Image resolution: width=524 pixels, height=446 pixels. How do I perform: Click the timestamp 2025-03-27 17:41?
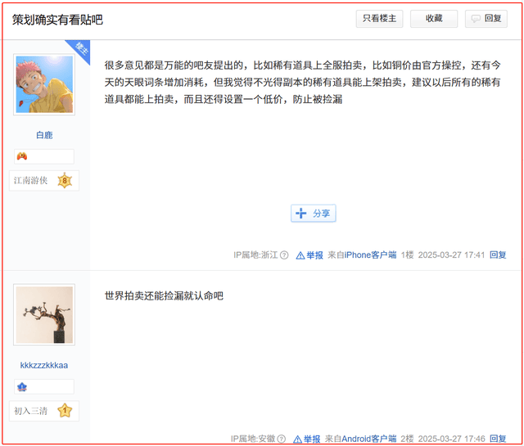[x=451, y=255]
